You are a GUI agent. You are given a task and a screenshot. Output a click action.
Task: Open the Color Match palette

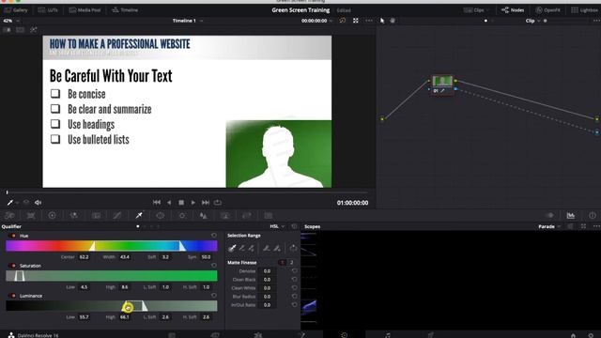pos(31,216)
